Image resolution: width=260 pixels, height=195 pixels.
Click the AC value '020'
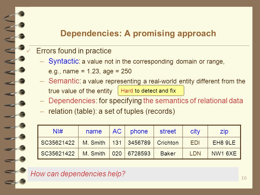(117, 154)
